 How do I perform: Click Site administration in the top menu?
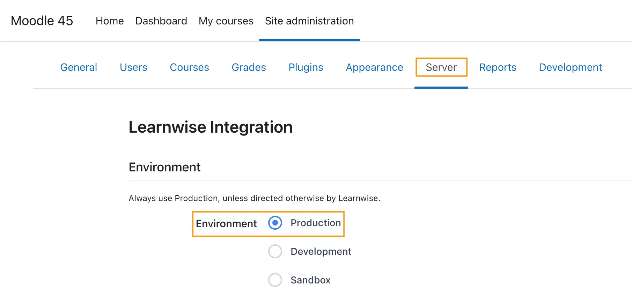pos(309,21)
